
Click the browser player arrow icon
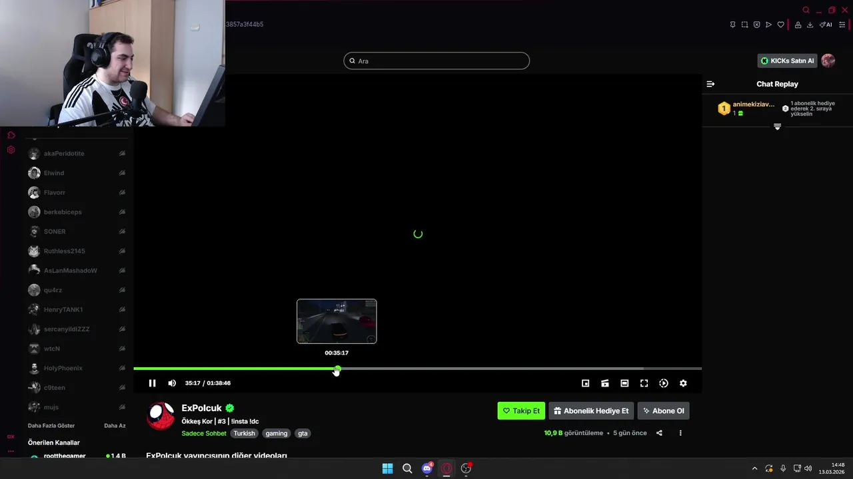click(x=768, y=25)
